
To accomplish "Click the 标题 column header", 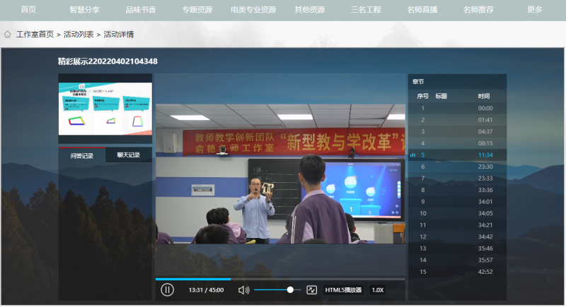I will [441, 96].
